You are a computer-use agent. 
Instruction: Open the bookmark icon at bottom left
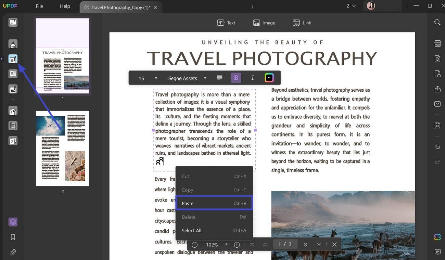click(x=13, y=237)
